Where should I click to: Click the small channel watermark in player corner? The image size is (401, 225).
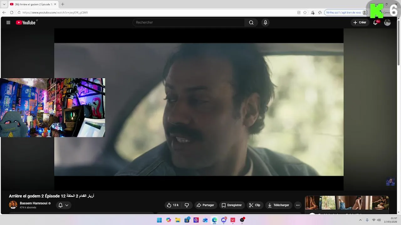click(390, 182)
